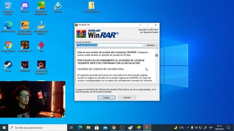The width and height of the screenshot is (234, 131).
Task: Click the microphone tray icon
Action: 192,128
